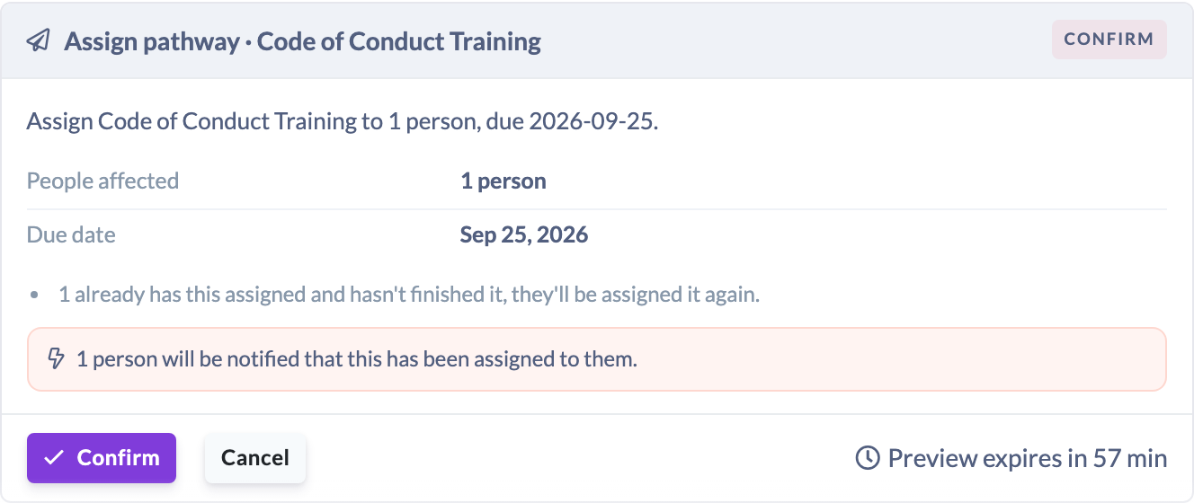Click the word Confirm on purple button

click(118, 458)
